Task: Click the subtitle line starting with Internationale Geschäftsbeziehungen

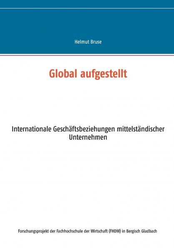Action: (x=88, y=129)
